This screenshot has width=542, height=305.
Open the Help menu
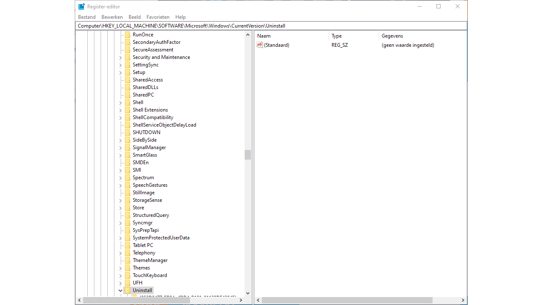pos(180,17)
